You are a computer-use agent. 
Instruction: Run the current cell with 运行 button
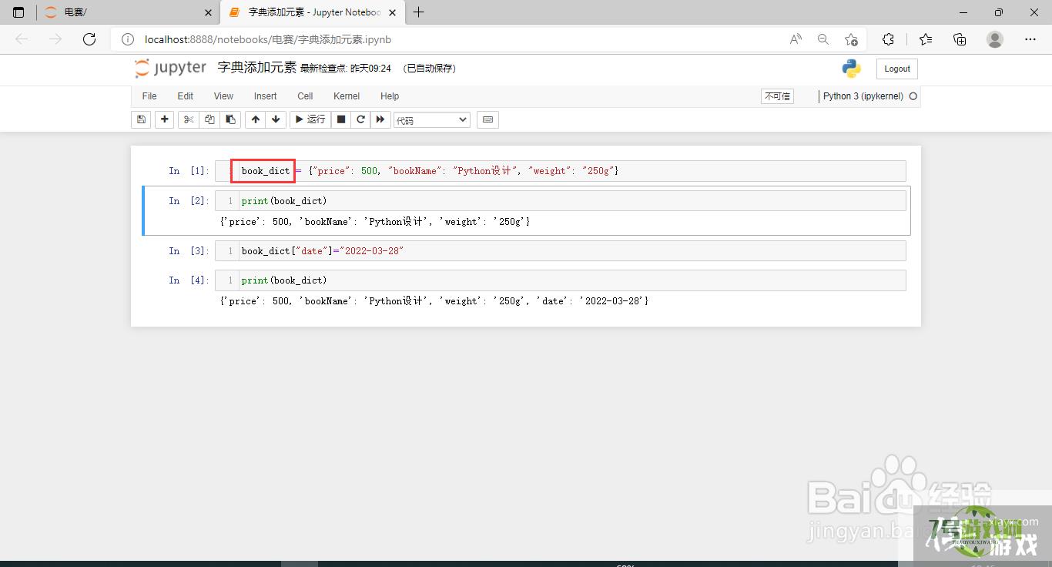pyautogui.click(x=310, y=119)
